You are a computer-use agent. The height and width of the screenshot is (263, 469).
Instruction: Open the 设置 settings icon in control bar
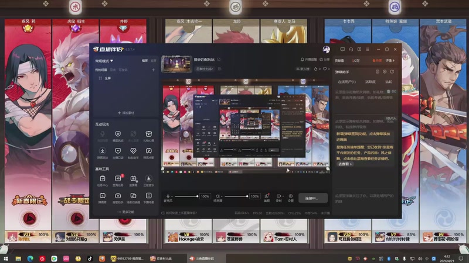290,196
